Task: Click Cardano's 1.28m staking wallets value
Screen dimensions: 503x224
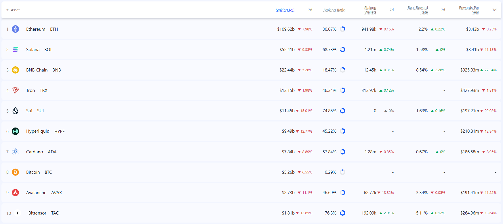Action: coord(370,152)
